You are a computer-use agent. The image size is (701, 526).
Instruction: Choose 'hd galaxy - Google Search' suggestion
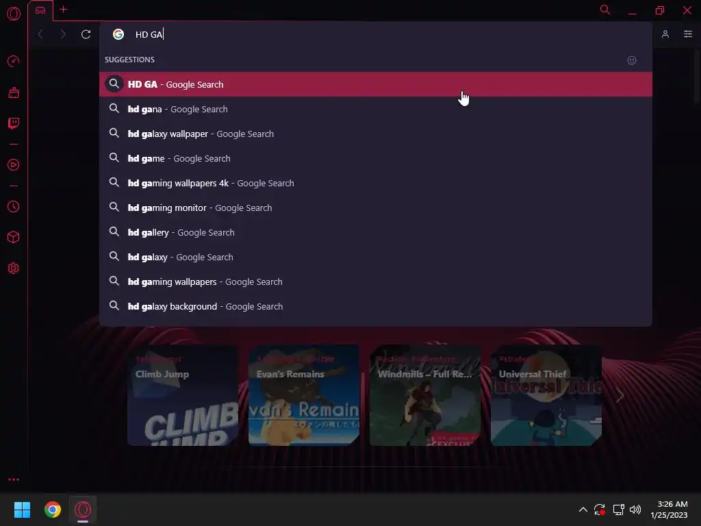point(376,257)
